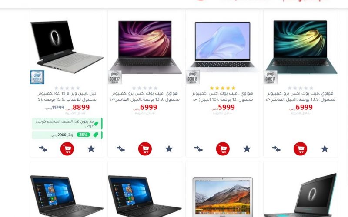
Task: Add purple Huawei MateBook X Pro to cart
Action: tap(145, 148)
